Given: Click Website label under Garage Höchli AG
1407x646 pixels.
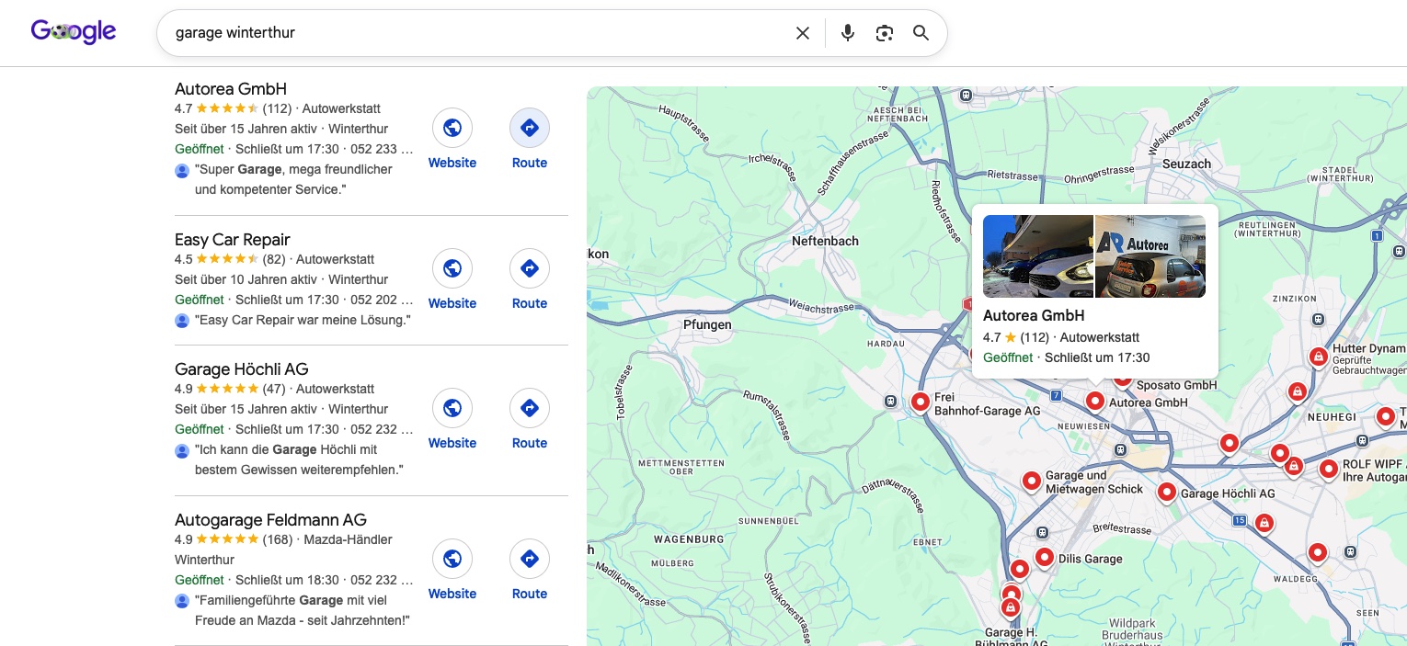Looking at the screenshot, I should coord(452,443).
